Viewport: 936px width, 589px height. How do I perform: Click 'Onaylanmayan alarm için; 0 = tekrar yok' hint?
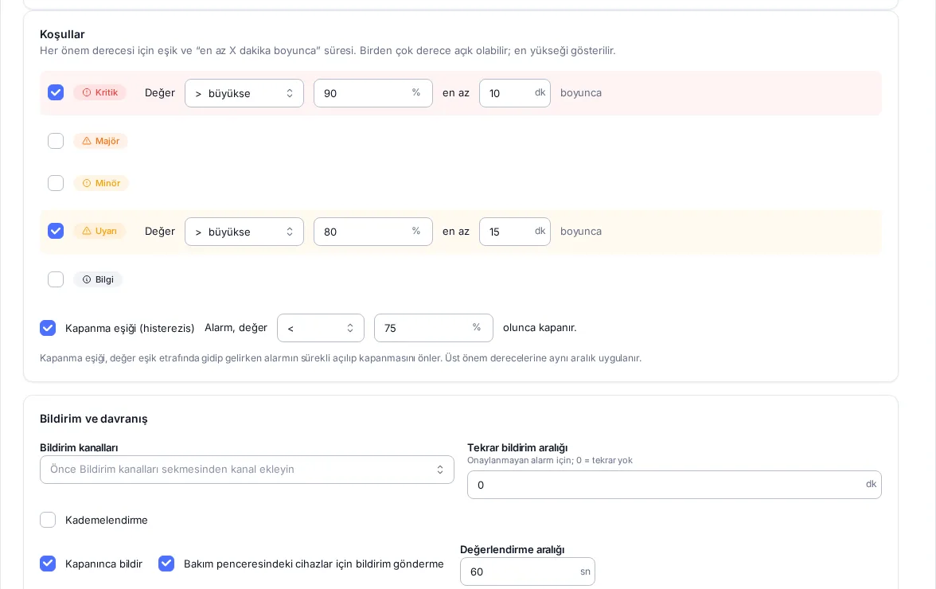click(550, 460)
